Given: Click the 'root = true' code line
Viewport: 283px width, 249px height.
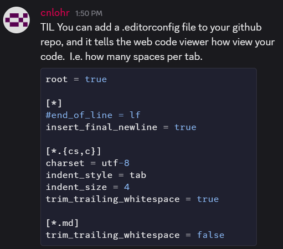Looking at the screenshot, I should [x=76, y=80].
